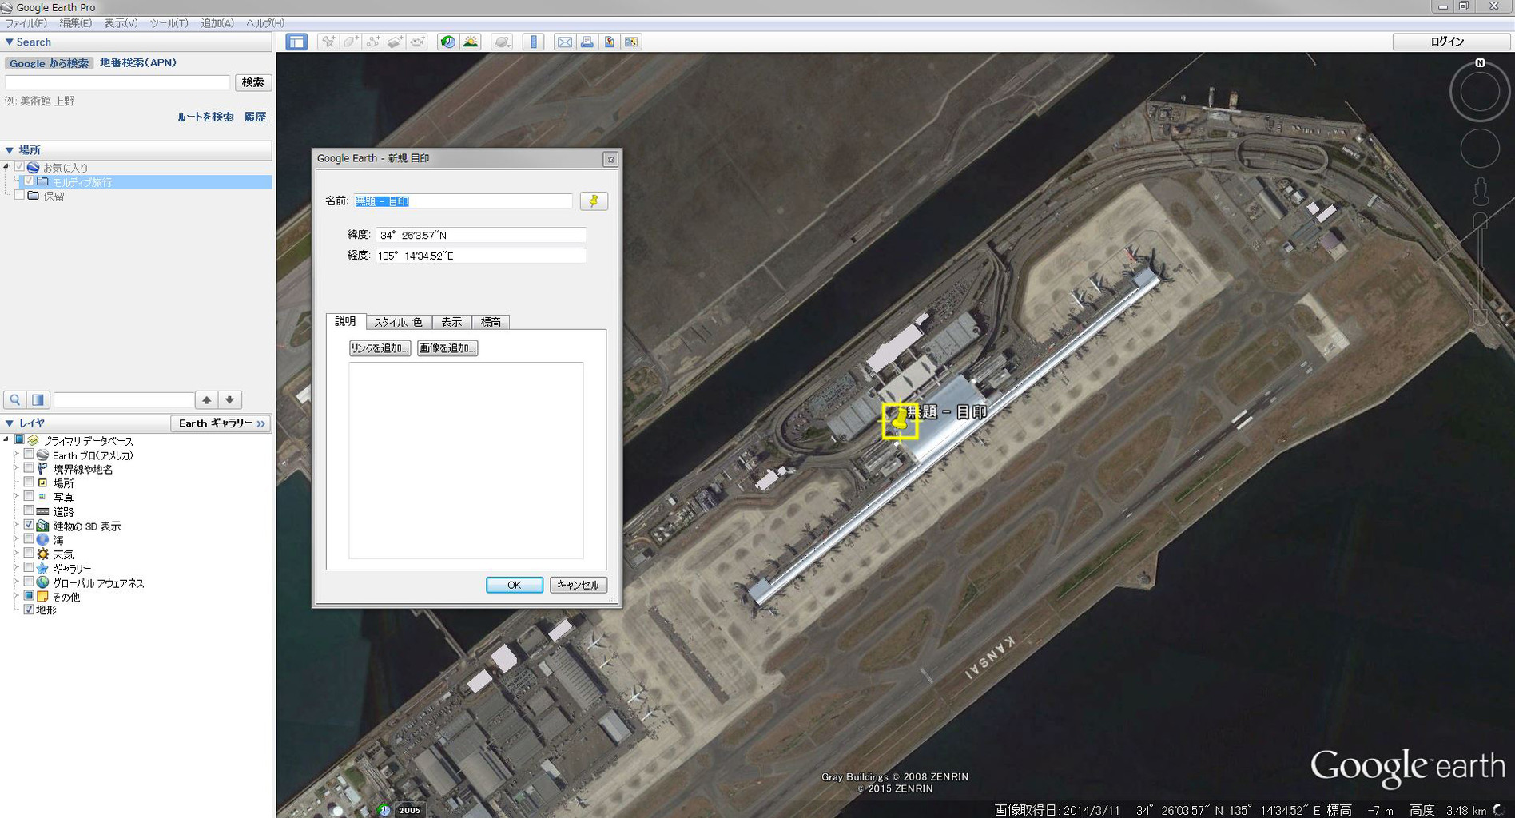
Task: Open the ファイル(F) menu
Action: tap(26, 23)
